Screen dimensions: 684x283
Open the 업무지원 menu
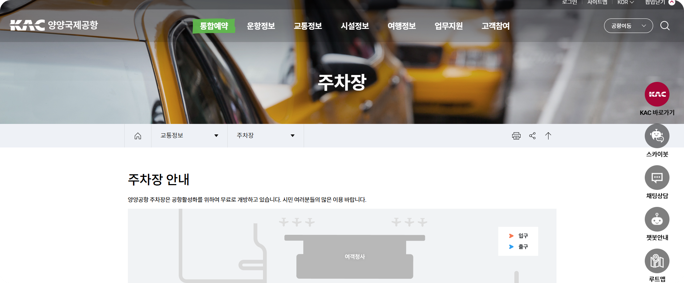(449, 26)
